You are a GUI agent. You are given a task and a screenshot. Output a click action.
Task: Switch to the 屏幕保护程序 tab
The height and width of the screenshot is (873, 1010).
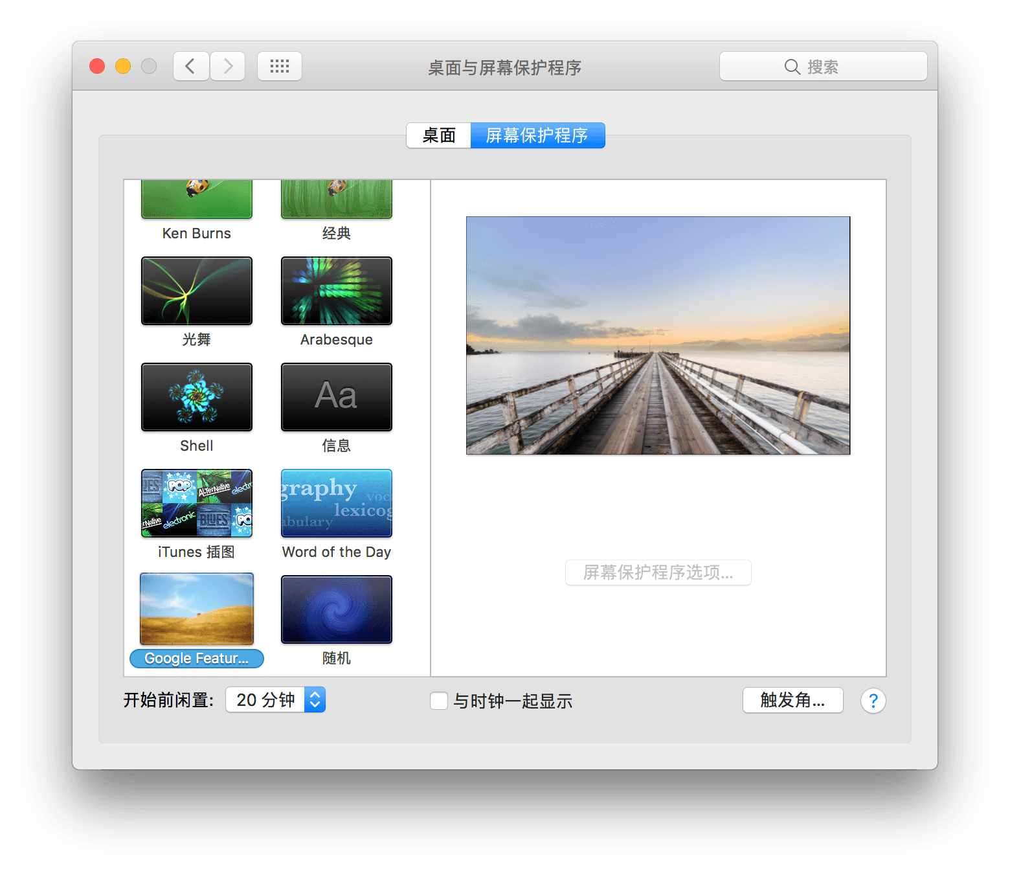coord(537,135)
